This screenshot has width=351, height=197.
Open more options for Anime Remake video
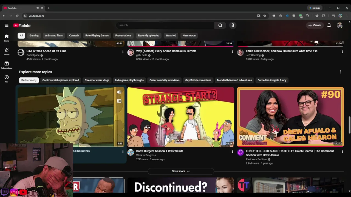233,51
